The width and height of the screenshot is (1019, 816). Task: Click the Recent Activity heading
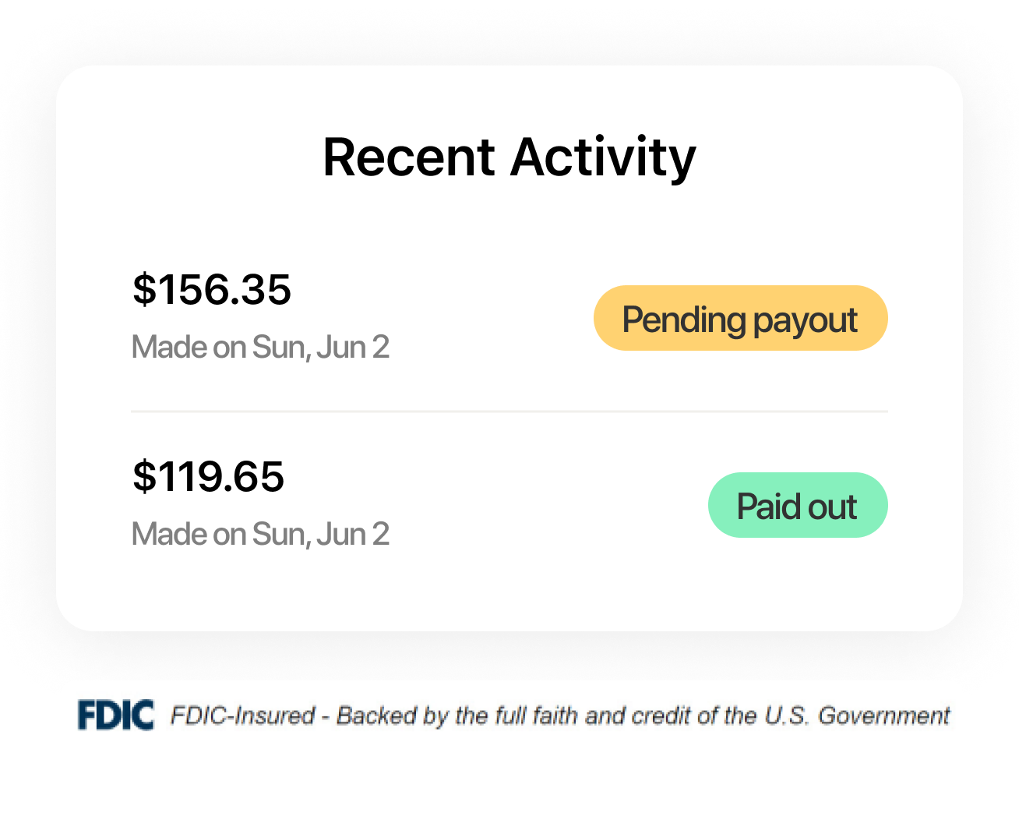pyautogui.click(x=509, y=156)
